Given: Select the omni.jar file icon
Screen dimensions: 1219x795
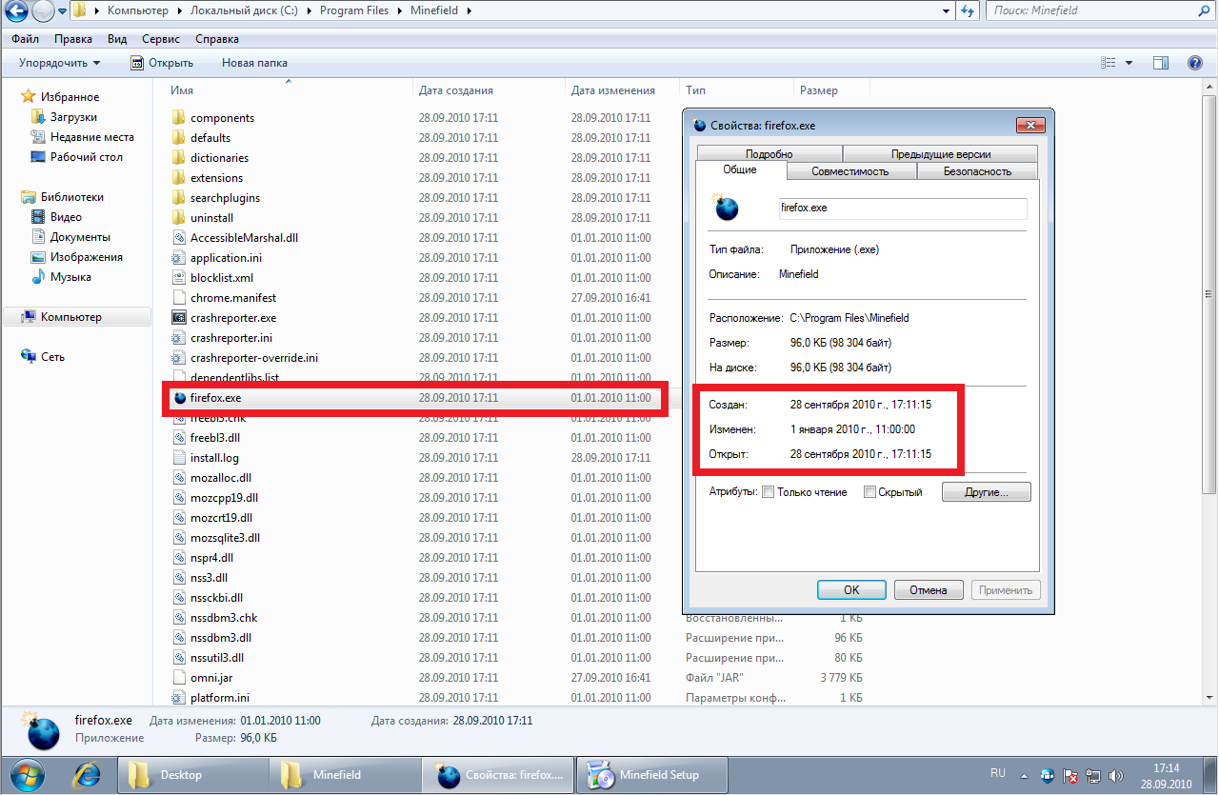Looking at the screenshot, I should coord(178,678).
